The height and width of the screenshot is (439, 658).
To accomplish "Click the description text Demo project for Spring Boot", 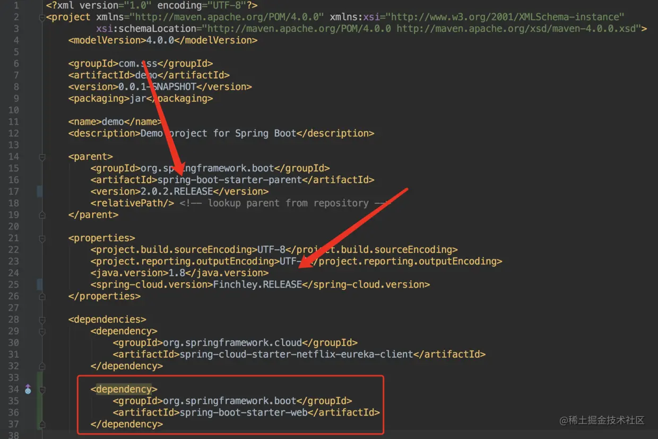I will point(219,134).
